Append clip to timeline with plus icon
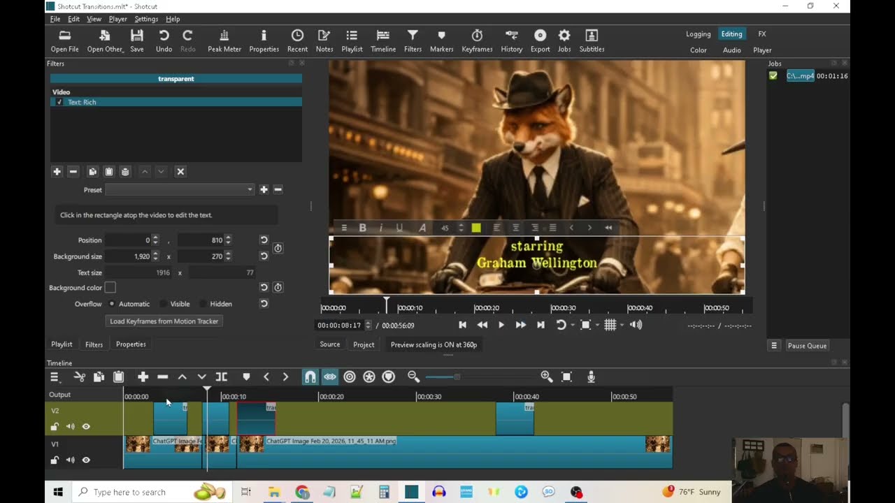 (143, 377)
